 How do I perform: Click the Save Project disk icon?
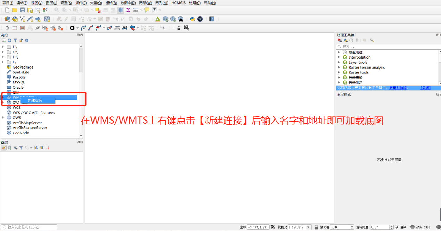click(22, 10)
